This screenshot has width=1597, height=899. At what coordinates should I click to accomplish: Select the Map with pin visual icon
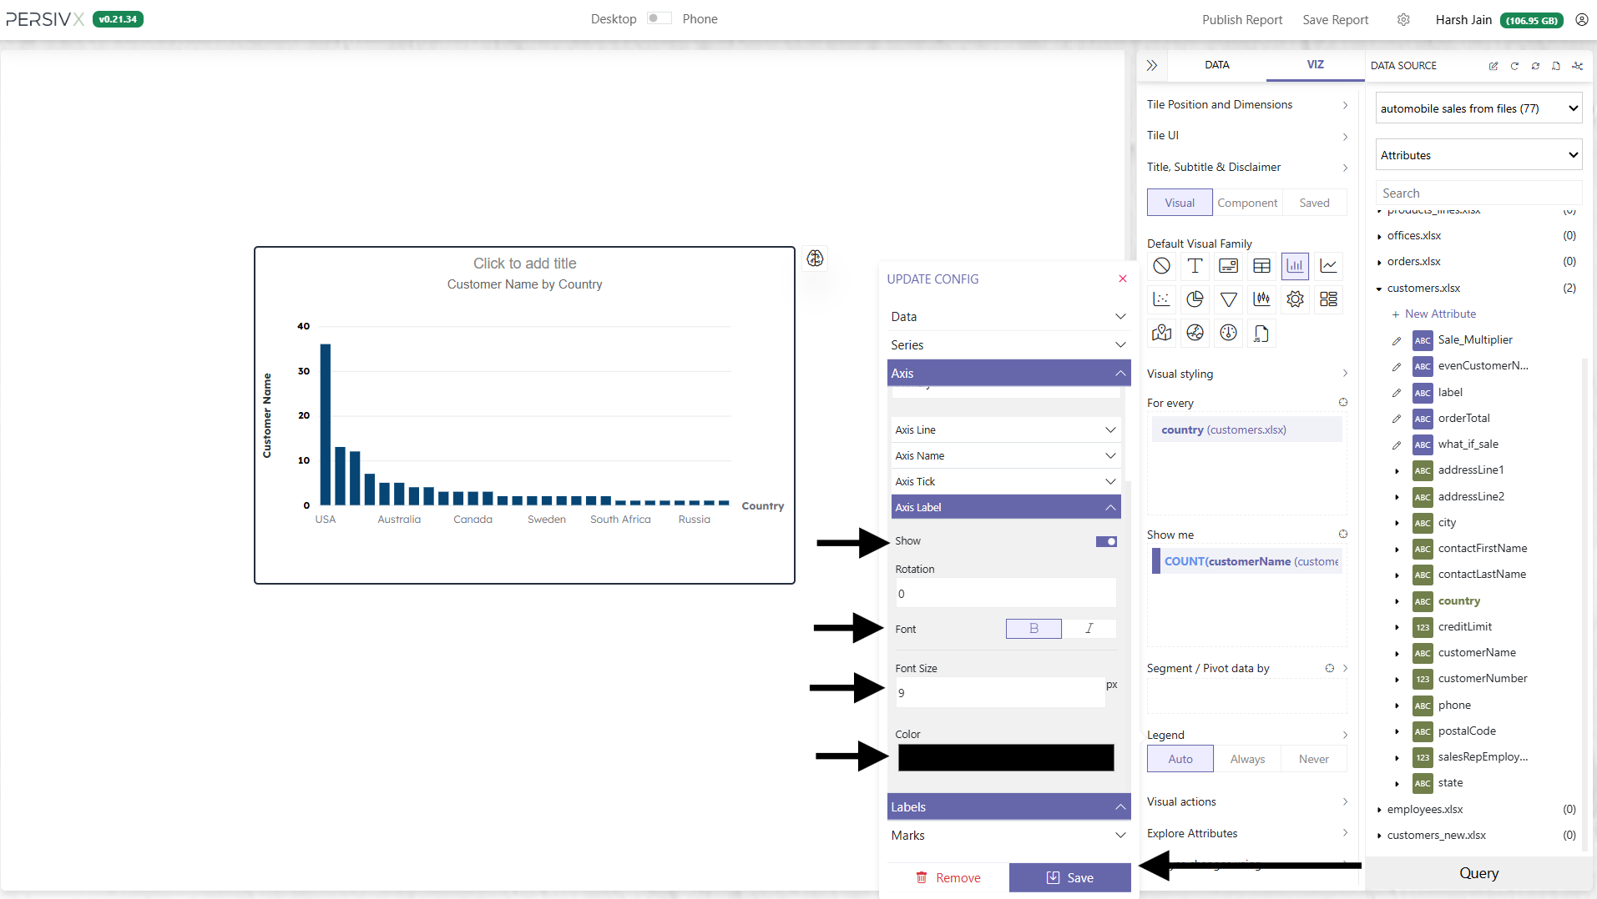pos(1161,333)
